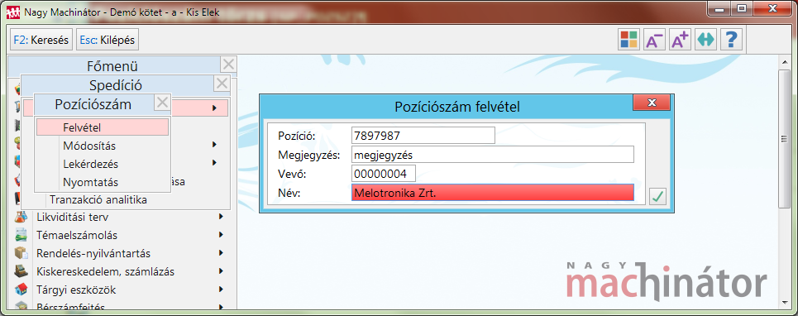The image size is (798, 316).
Task: Click the red Név field Melotronika Zrt.
Action: click(493, 193)
